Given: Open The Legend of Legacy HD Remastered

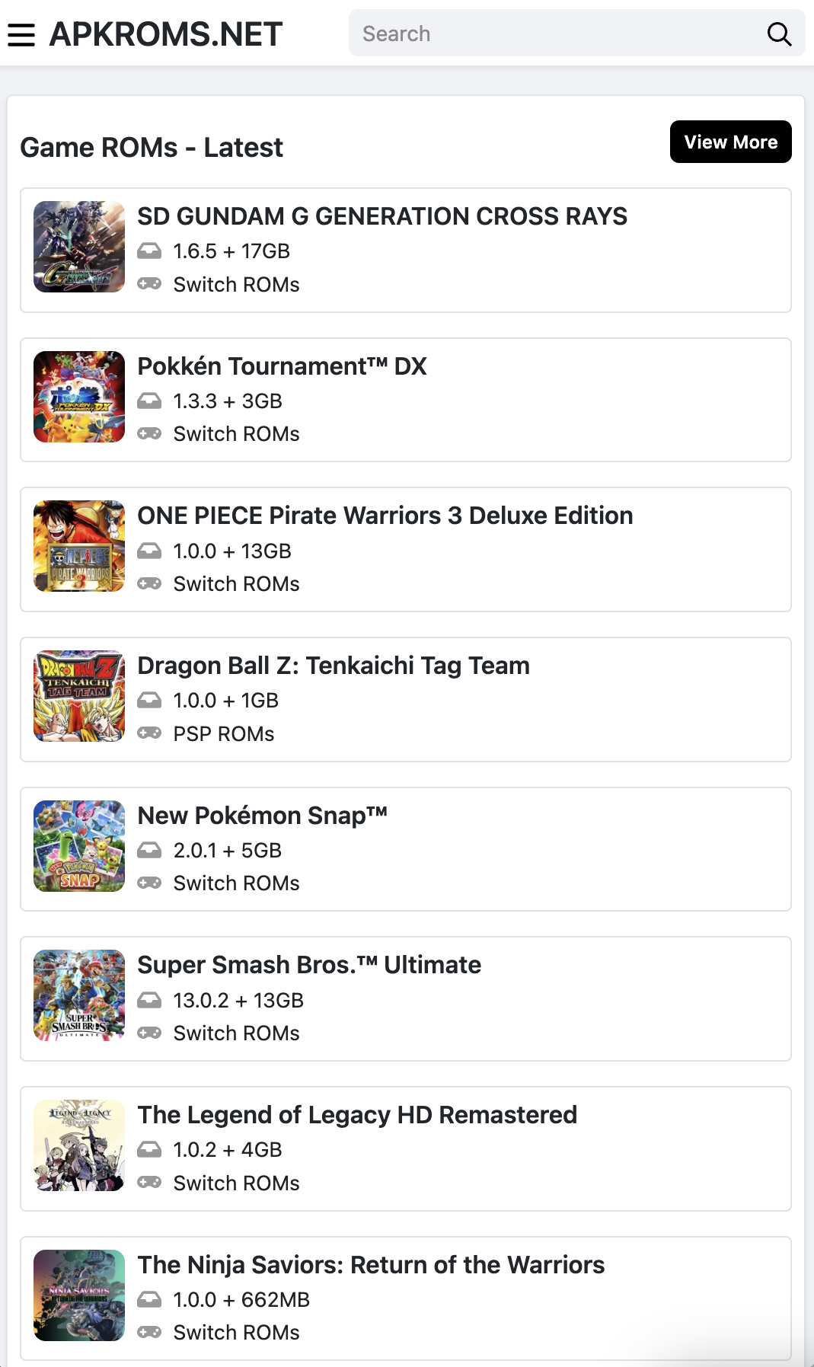Looking at the screenshot, I should [357, 1115].
